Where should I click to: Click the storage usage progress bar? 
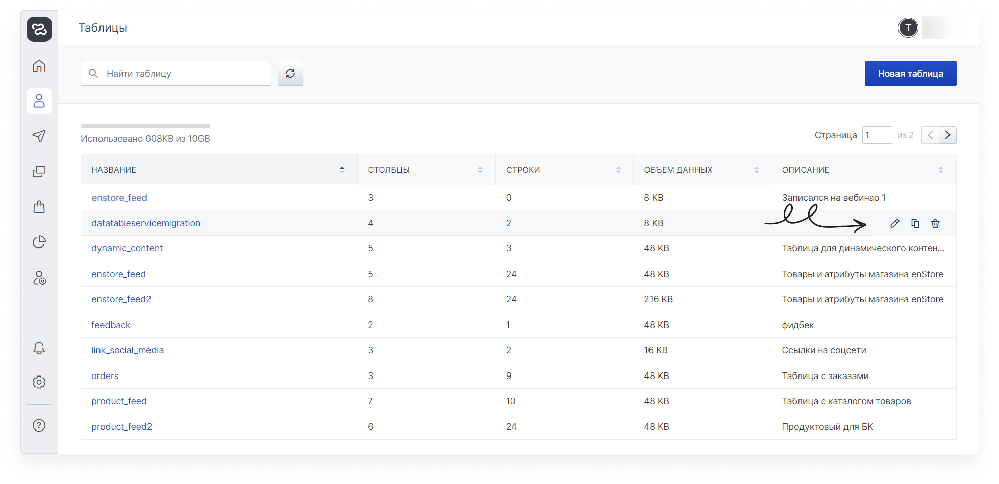coord(145,126)
